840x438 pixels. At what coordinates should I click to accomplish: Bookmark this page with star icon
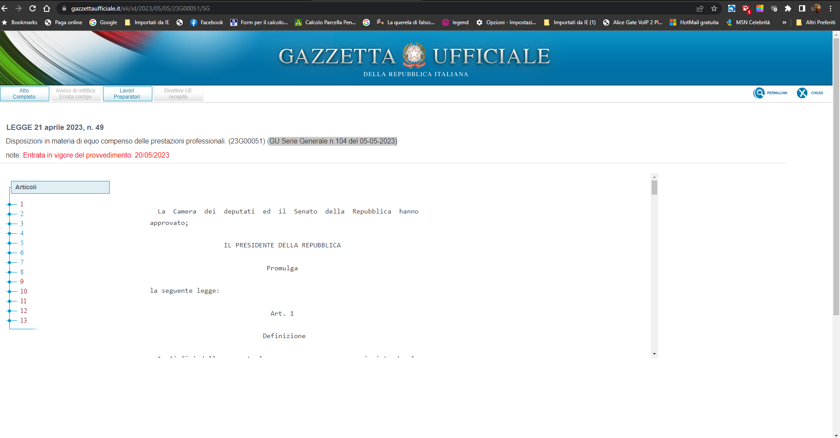pyautogui.click(x=714, y=8)
